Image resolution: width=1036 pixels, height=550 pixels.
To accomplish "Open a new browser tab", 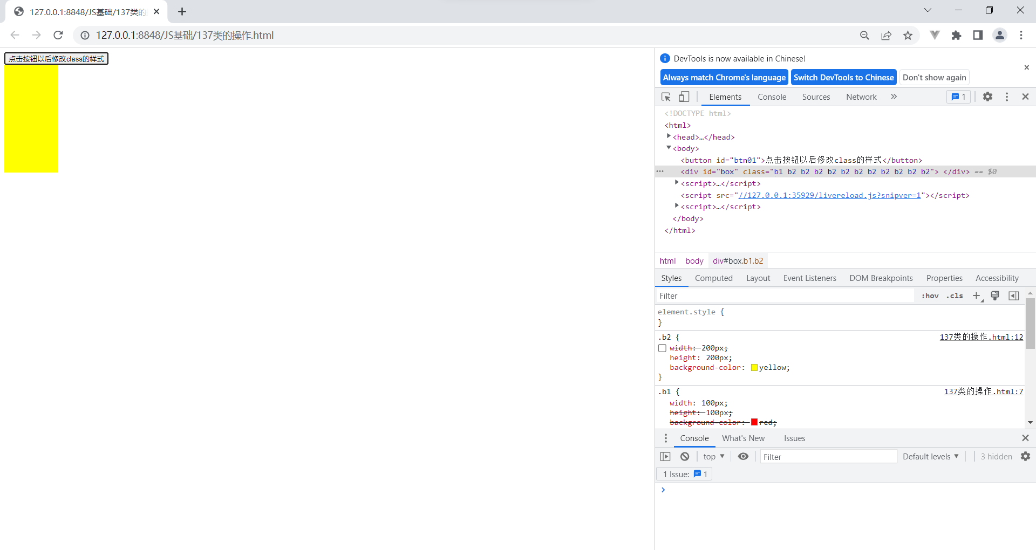I will point(182,11).
